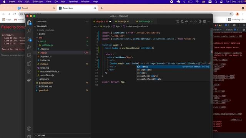Open Chrome profile avatar
The height and width of the screenshot is (138, 246).
point(238,14)
